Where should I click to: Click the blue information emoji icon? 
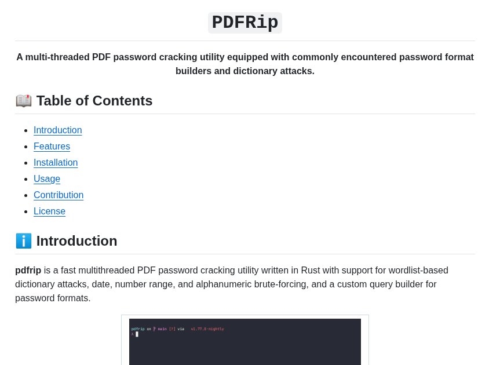(x=23, y=241)
